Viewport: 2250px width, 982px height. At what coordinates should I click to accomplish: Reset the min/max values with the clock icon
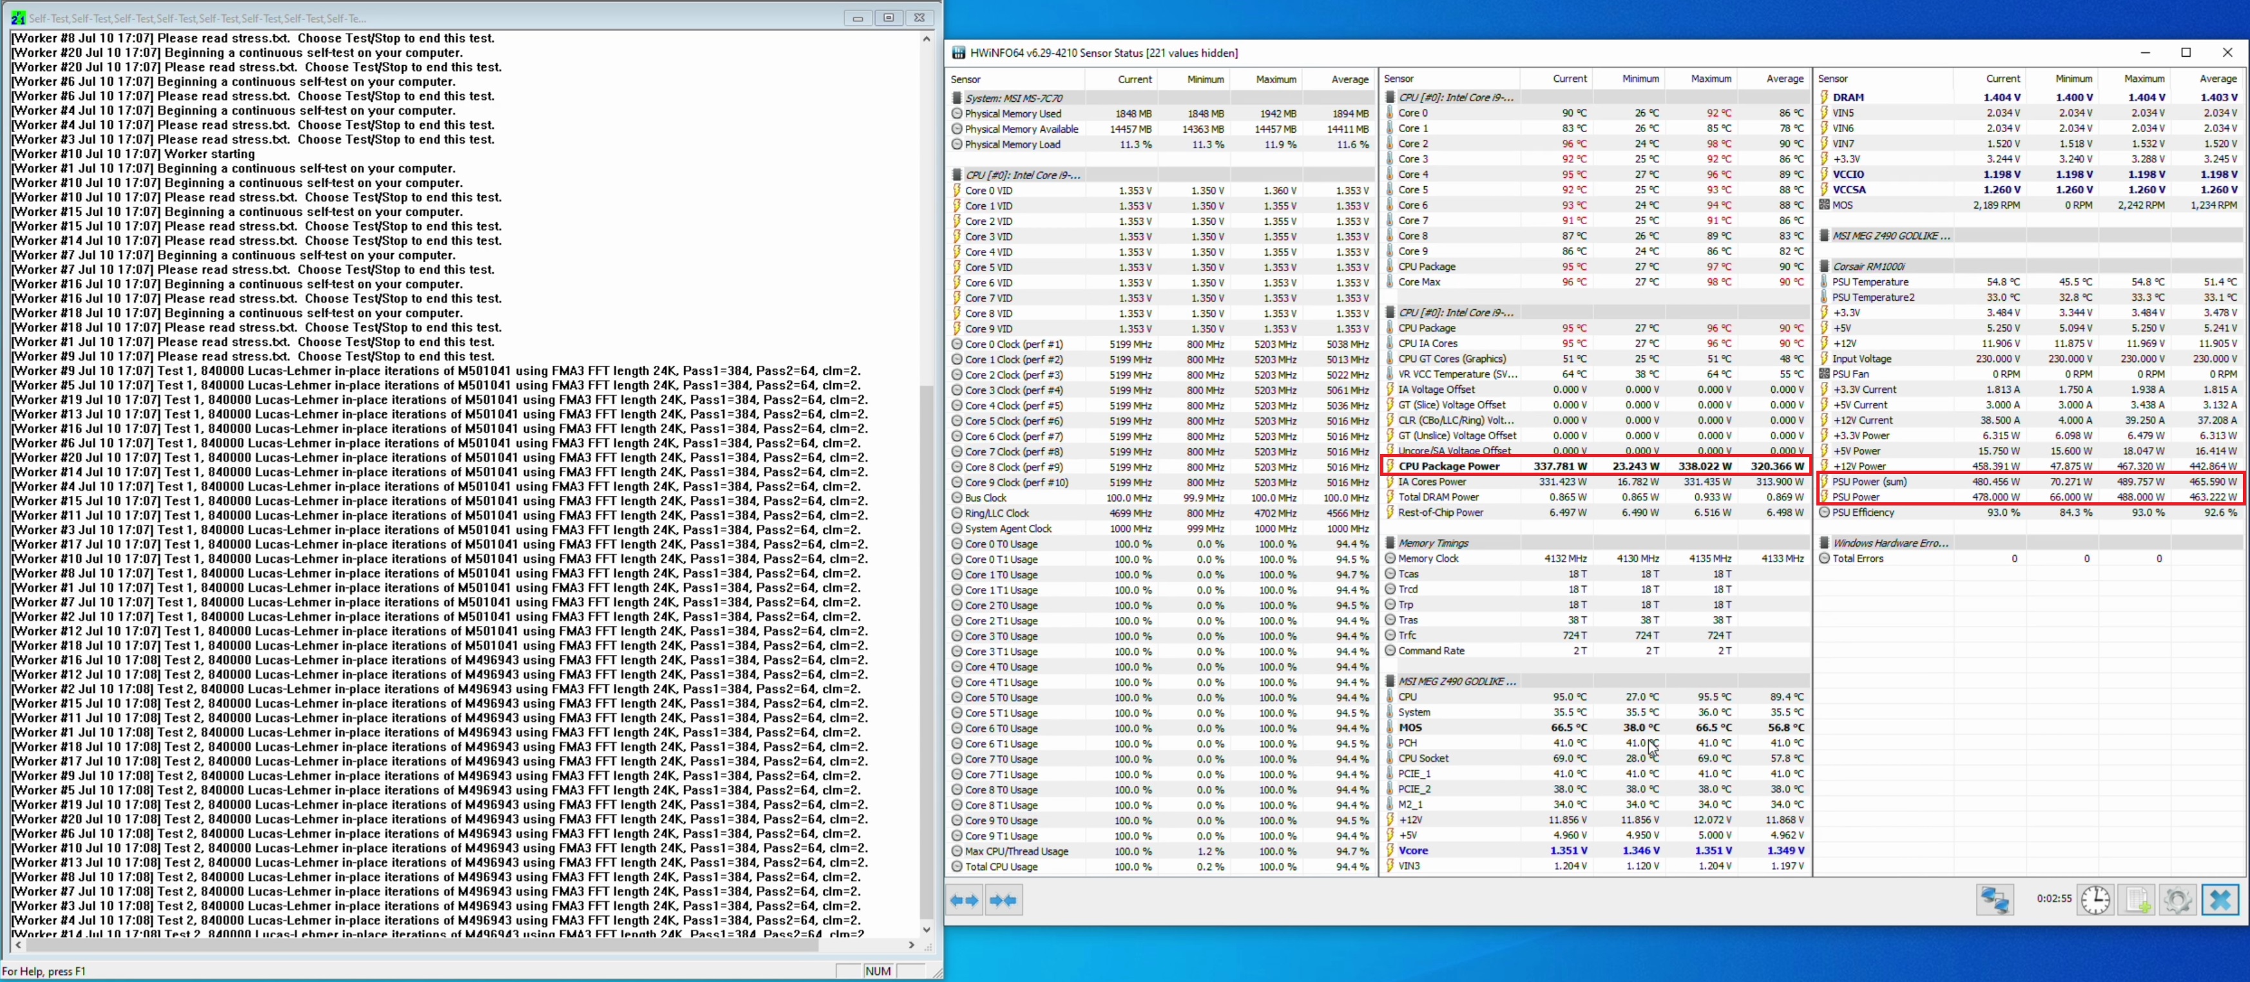pyautogui.click(x=2095, y=899)
